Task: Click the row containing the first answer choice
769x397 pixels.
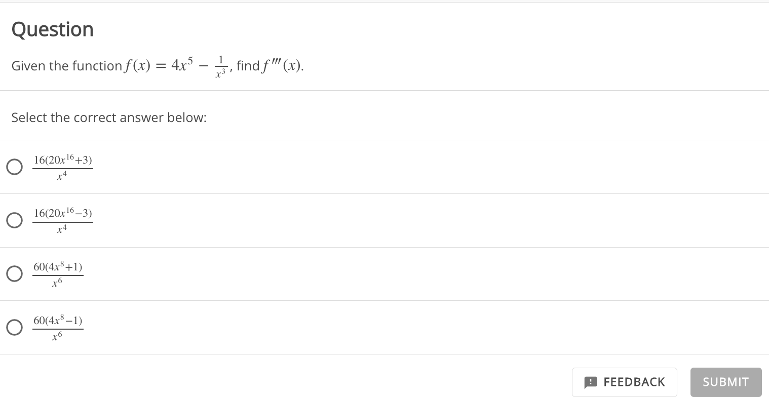Action: tap(203, 167)
